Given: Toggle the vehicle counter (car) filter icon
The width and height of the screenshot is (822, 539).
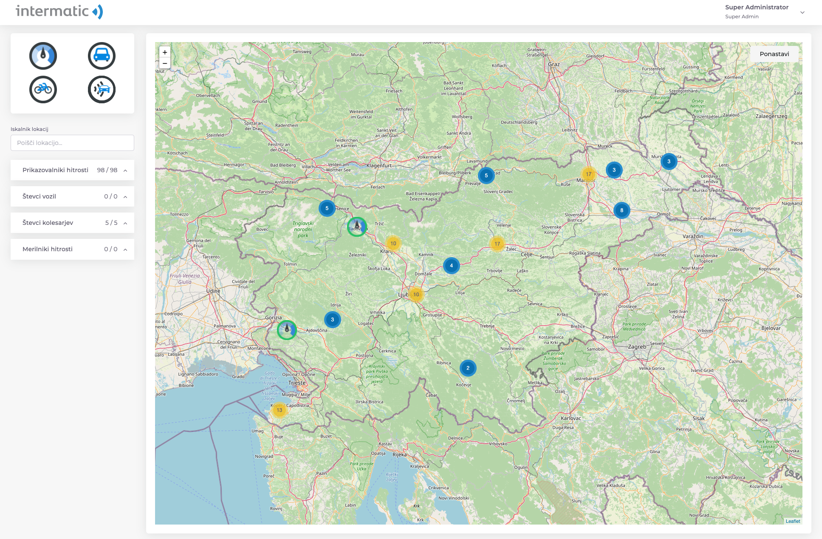Looking at the screenshot, I should coord(102,56).
